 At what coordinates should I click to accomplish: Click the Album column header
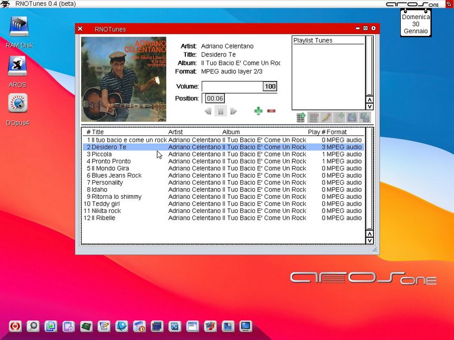click(231, 132)
